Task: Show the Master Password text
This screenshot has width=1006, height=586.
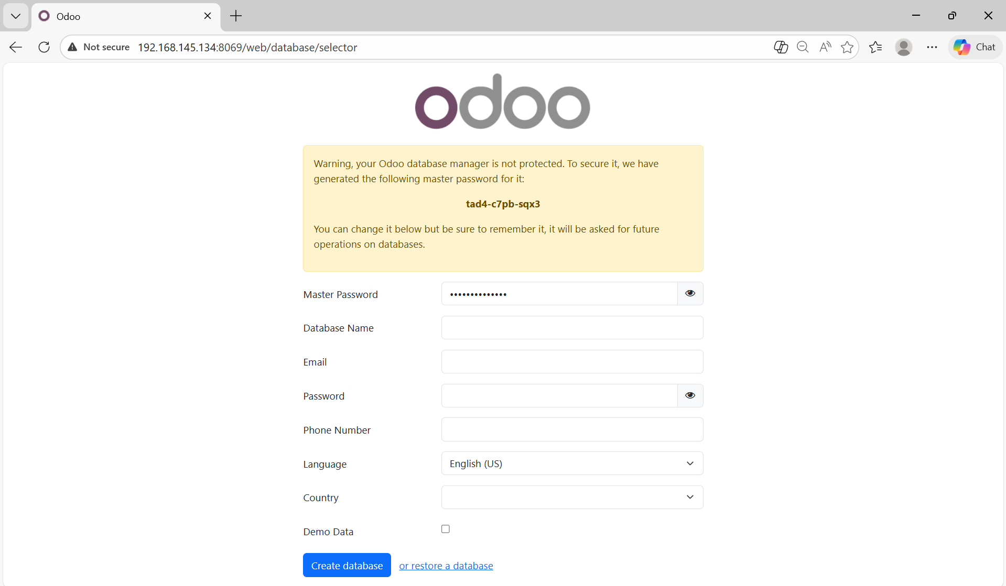Action: tap(690, 293)
